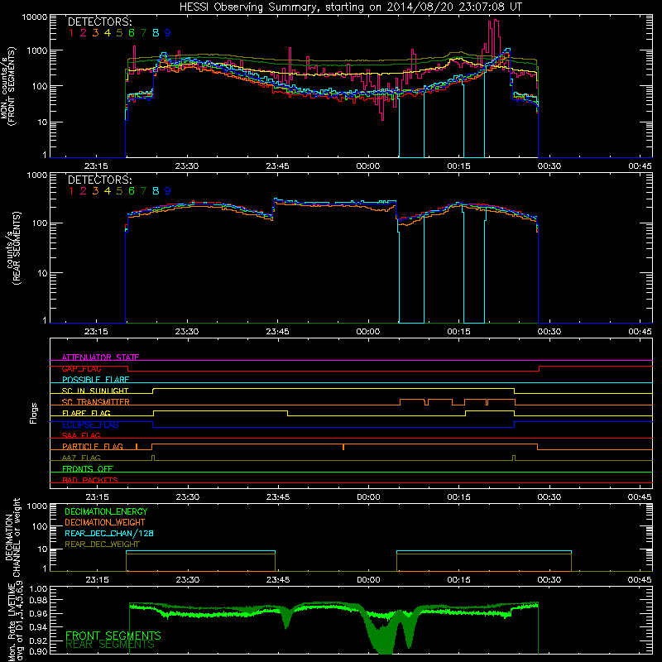Click the ECLIPSE_FLAG label
662x662 pixels.
90,425
